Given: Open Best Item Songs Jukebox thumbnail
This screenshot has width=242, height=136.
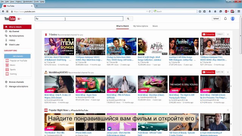Looking at the screenshot, I should tap(59, 46).
